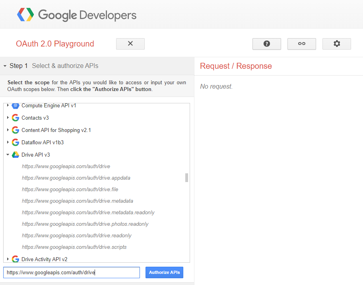Viewport: 363px width, 285px height.
Task: Expand Dataflow API v1b3 entry
Action: 8,142
